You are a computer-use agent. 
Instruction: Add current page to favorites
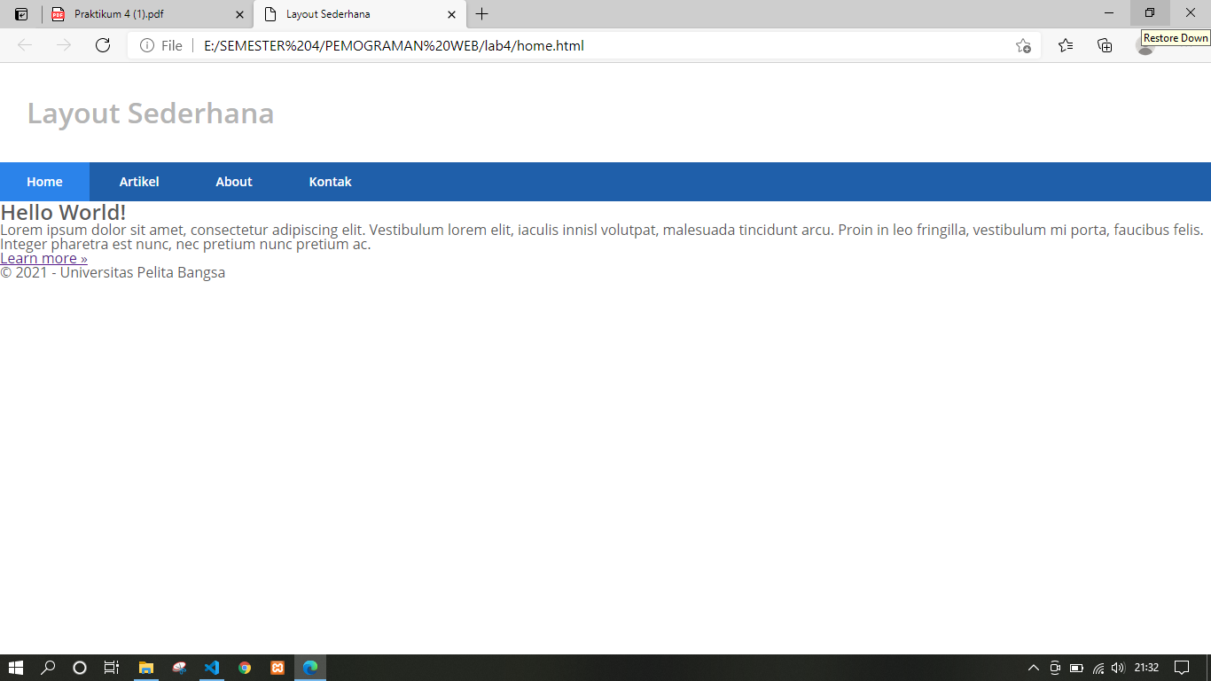pyautogui.click(x=1024, y=45)
